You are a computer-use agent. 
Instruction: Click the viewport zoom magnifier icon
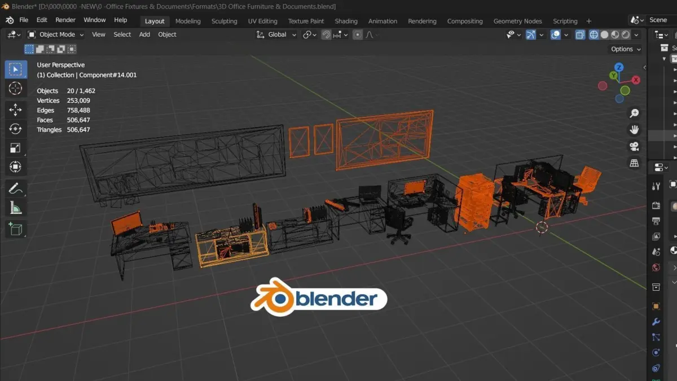coord(634,113)
